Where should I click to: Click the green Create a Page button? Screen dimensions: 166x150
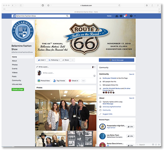coord(18,89)
